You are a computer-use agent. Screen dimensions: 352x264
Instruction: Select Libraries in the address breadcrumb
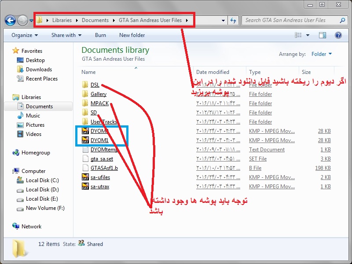pyautogui.click(x=62, y=20)
